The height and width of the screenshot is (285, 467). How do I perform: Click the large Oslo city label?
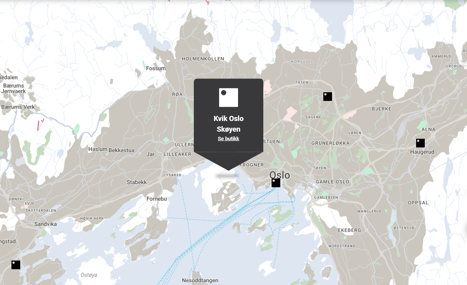tap(279, 175)
